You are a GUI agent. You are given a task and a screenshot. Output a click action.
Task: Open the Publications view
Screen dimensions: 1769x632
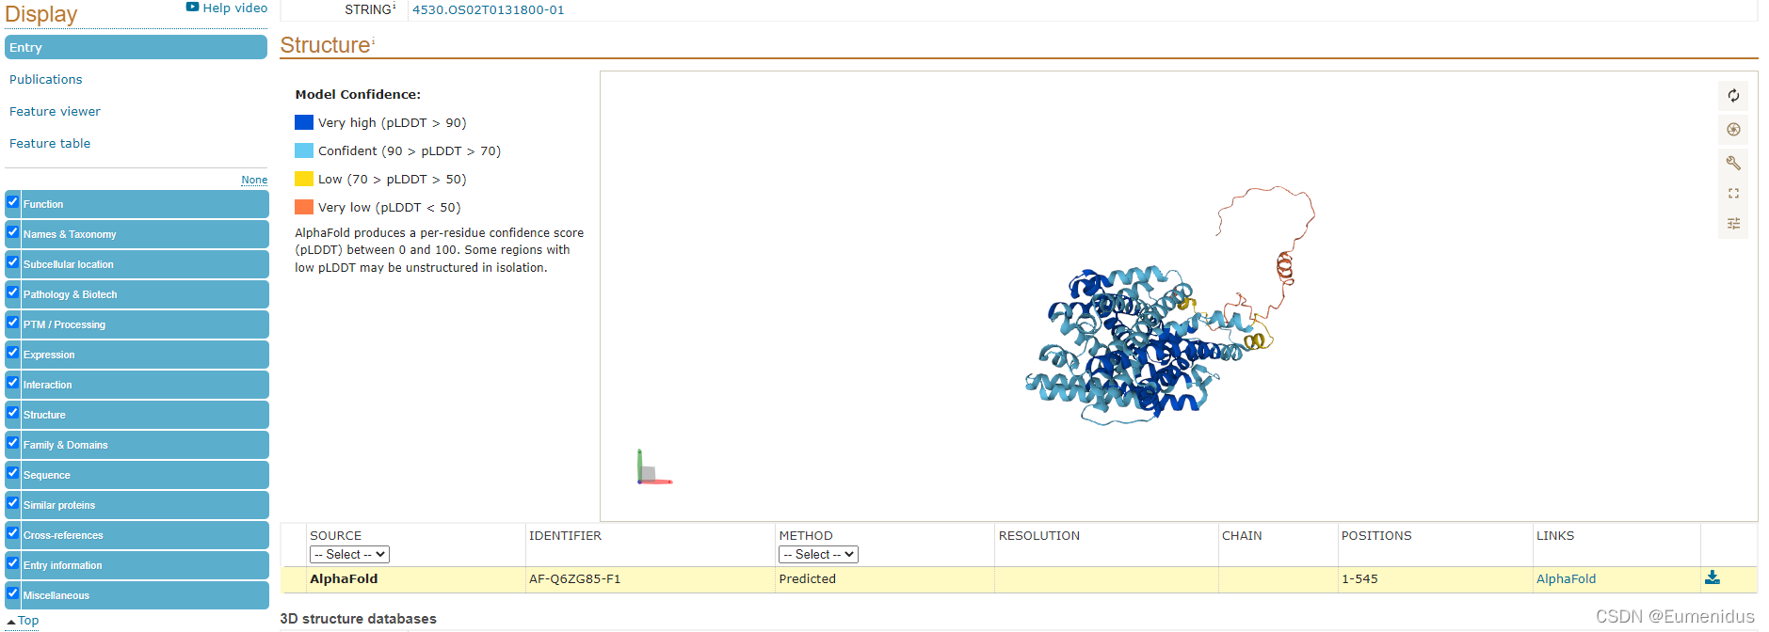point(46,80)
